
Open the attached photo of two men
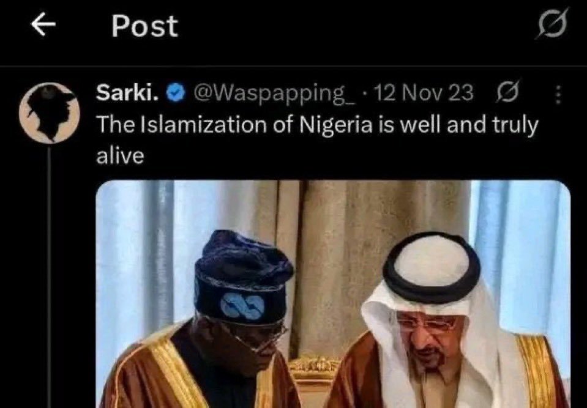pyautogui.click(x=333, y=294)
